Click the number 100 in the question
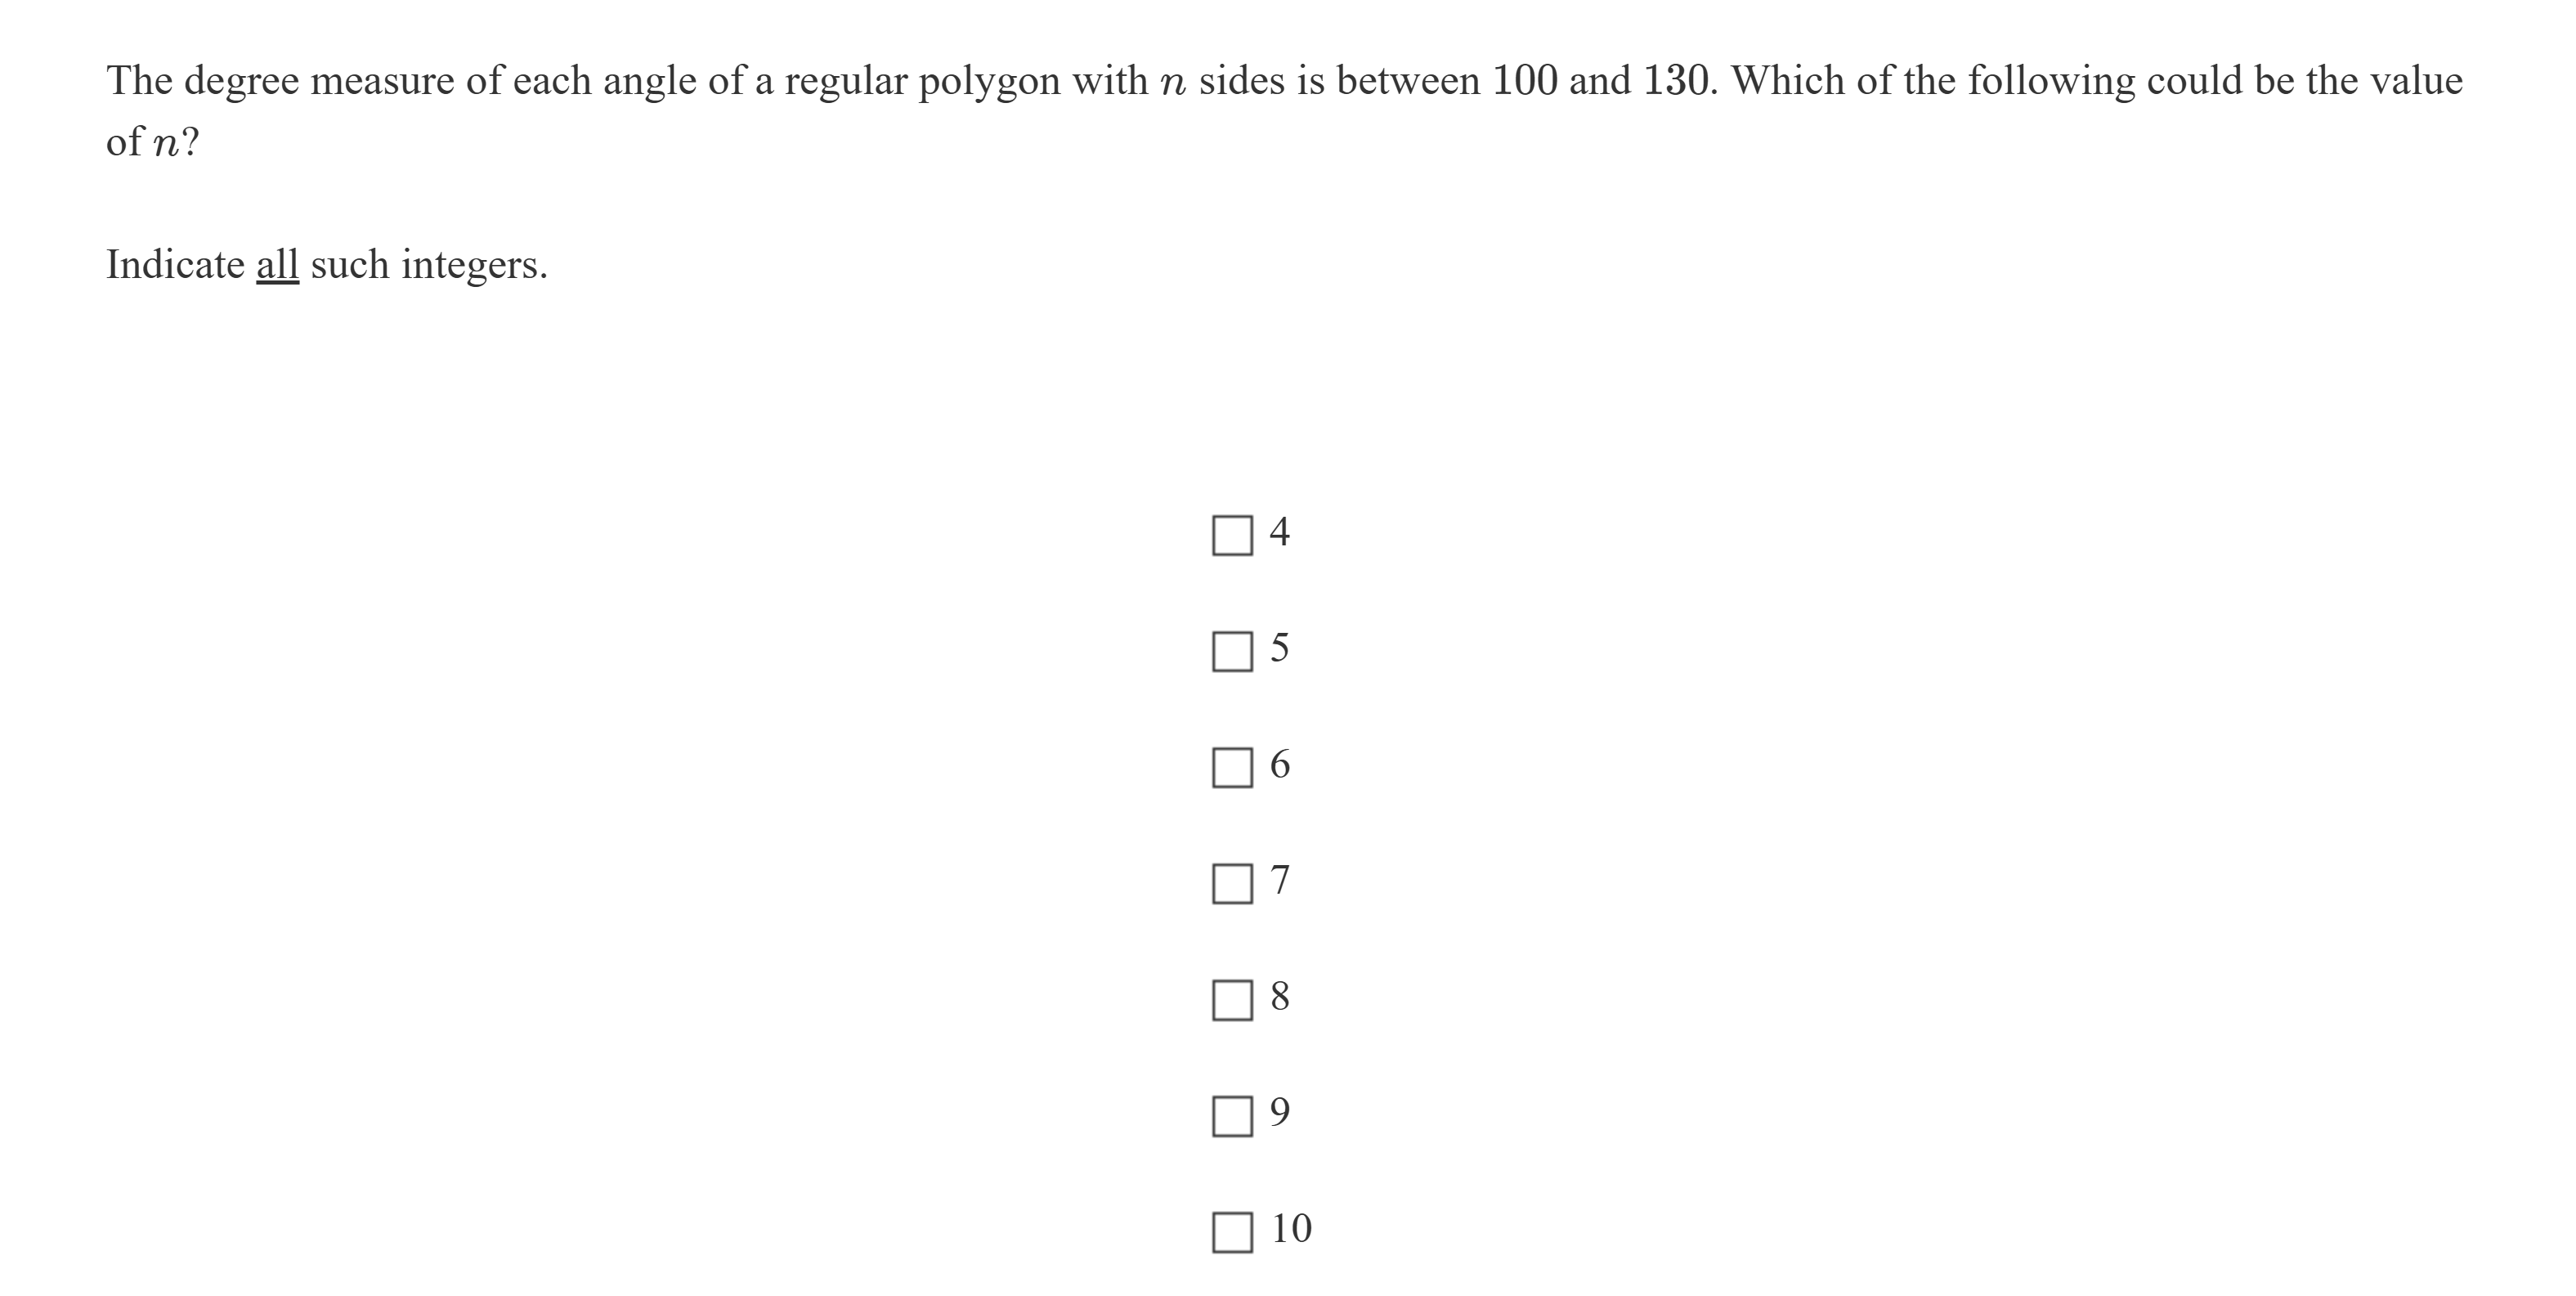The width and height of the screenshot is (2576, 1296). tap(1524, 81)
